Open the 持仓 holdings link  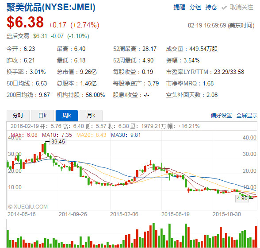point(211,8)
